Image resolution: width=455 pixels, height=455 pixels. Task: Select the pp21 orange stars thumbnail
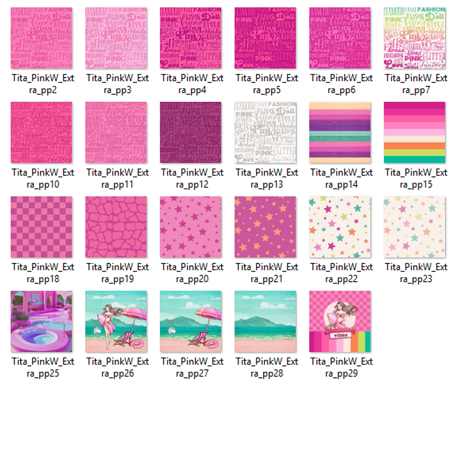point(265,227)
